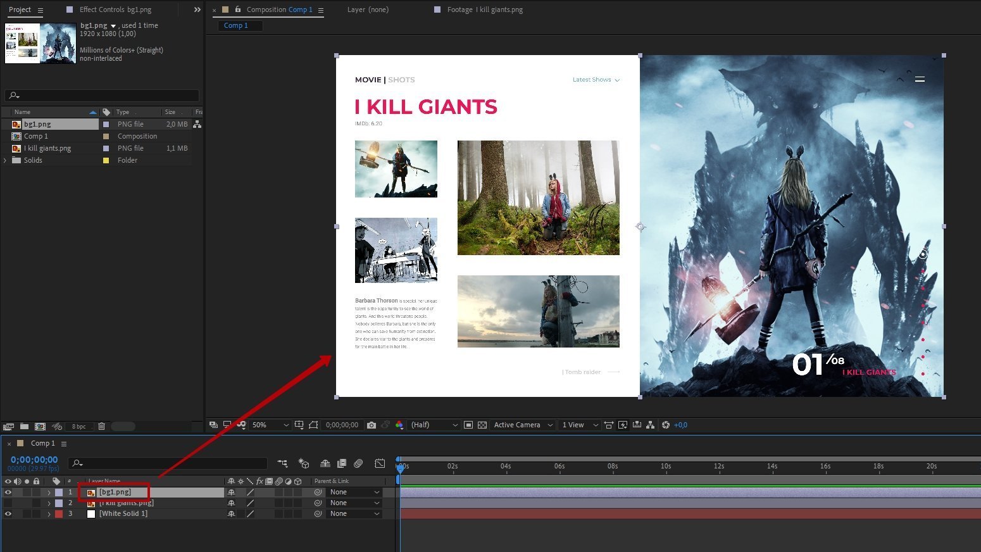Delete selected project item with trash icon

click(101, 426)
